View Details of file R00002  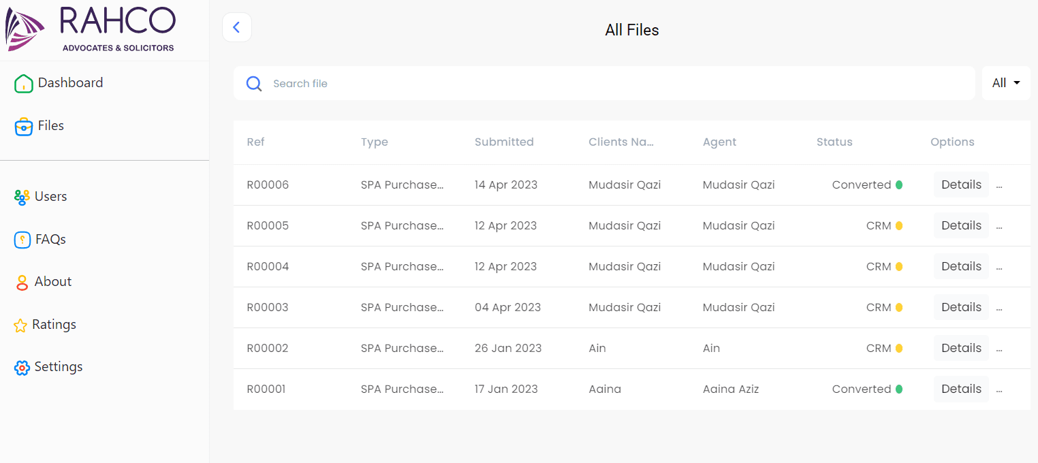[x=960, y=348]
